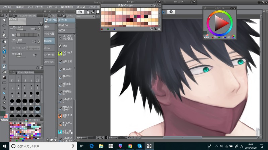Pick brush size 100 preset
This screenshot has height=150, width=268.
tap(31, 110)
